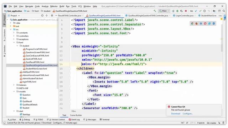Expand the constants package

(14, 33)
